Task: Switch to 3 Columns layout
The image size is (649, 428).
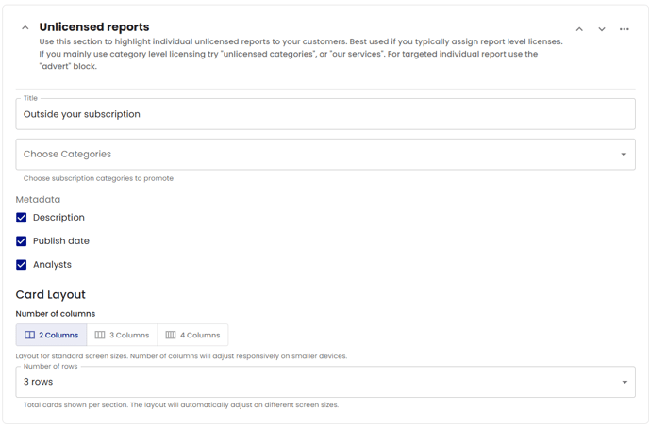Action: click(122, 335)
